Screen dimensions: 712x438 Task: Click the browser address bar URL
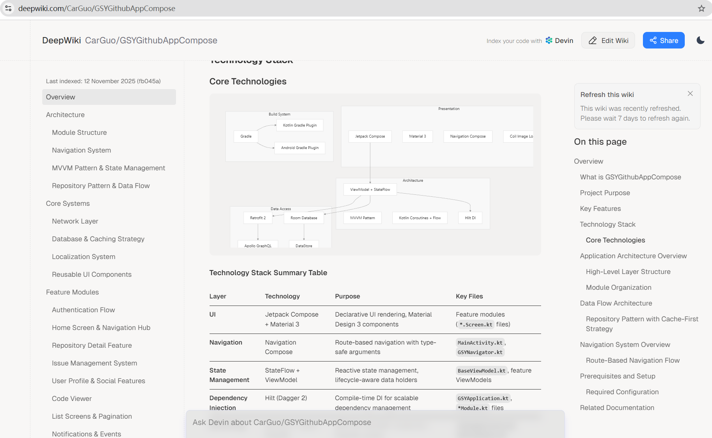click(x=97, y=8)
